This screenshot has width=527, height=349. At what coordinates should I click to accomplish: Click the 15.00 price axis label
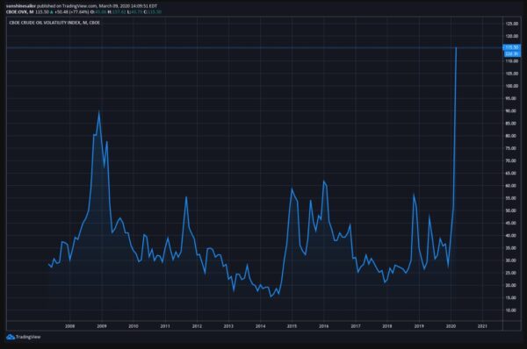click(511, 298)
